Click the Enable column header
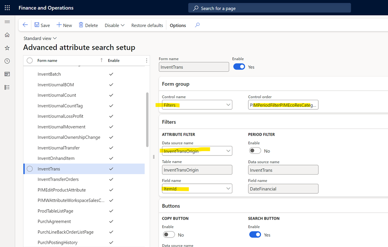Screen dimensions: 388x247 tap(113, 60)
